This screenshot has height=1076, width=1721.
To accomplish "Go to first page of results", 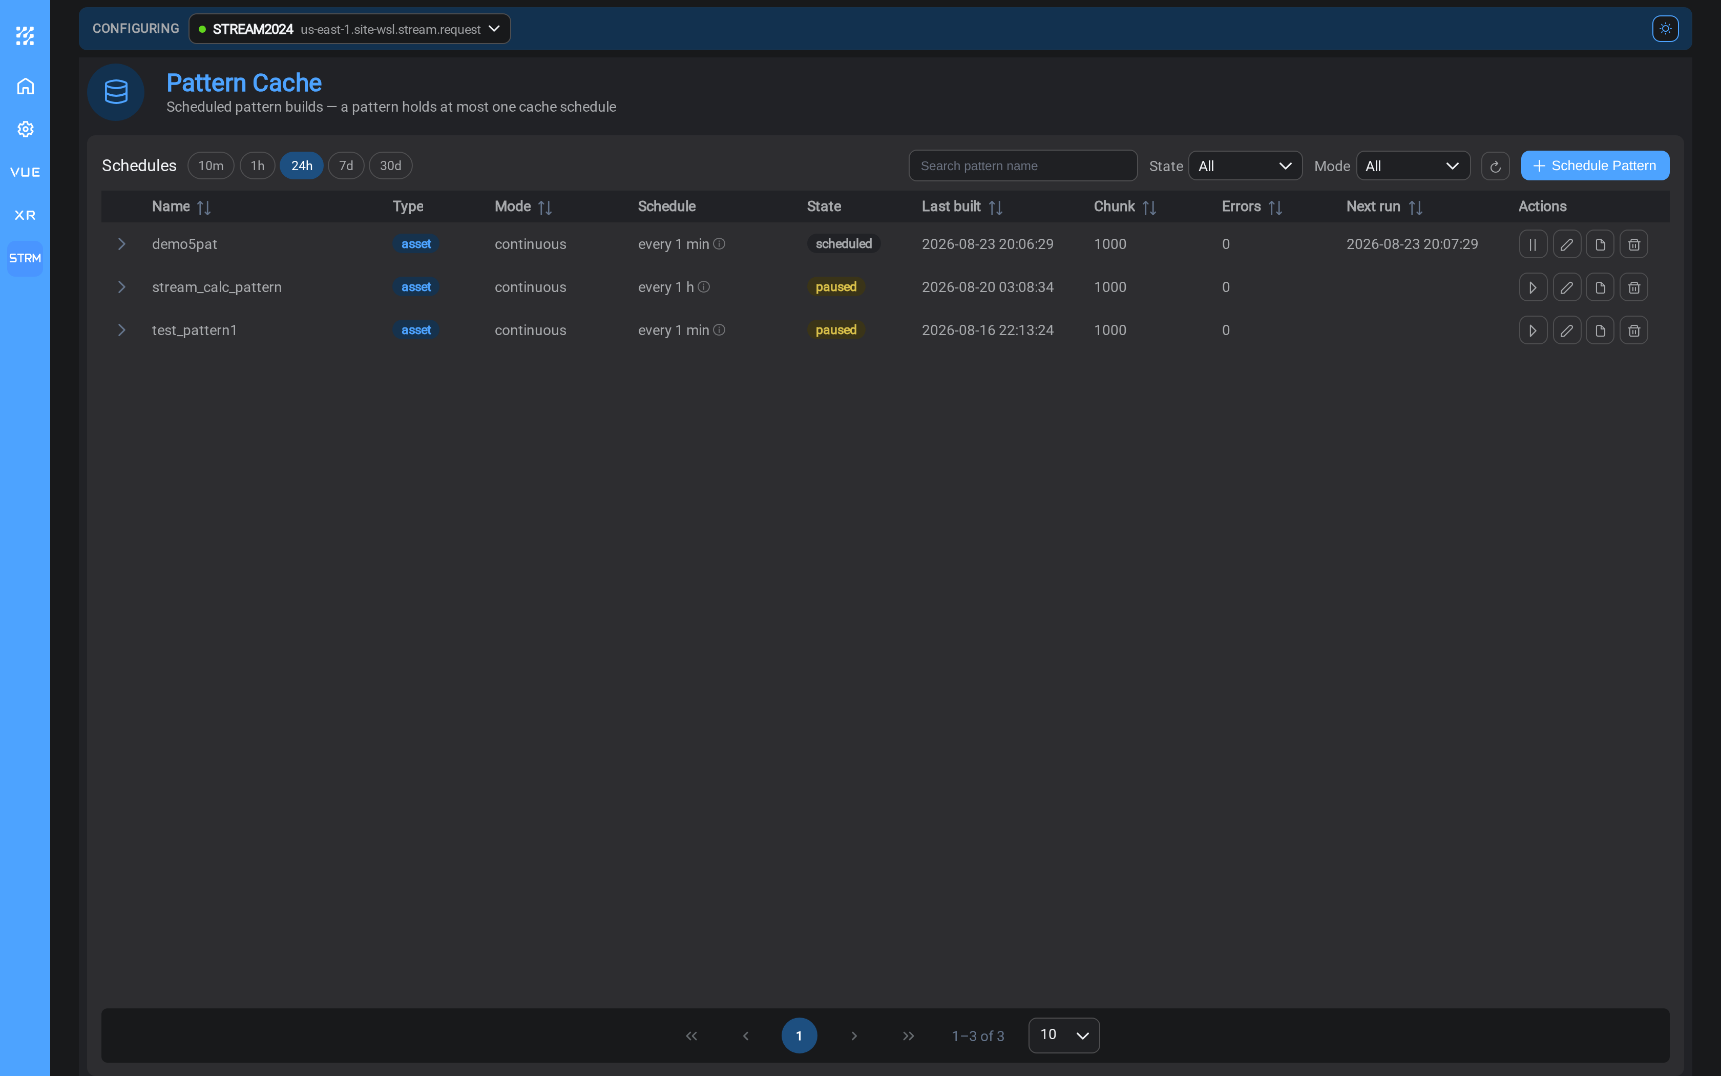I will coord(691,1036).
